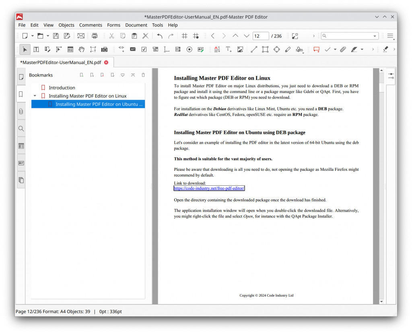Delete the selected bookmark via trash icon
Viewport: 412px width, 334px height.
[x=143, y=75]
